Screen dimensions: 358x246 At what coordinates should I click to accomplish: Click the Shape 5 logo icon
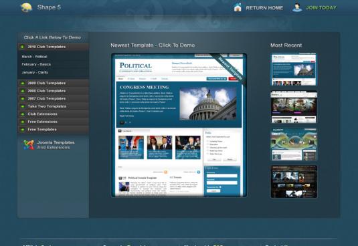[x=26, y=7]
